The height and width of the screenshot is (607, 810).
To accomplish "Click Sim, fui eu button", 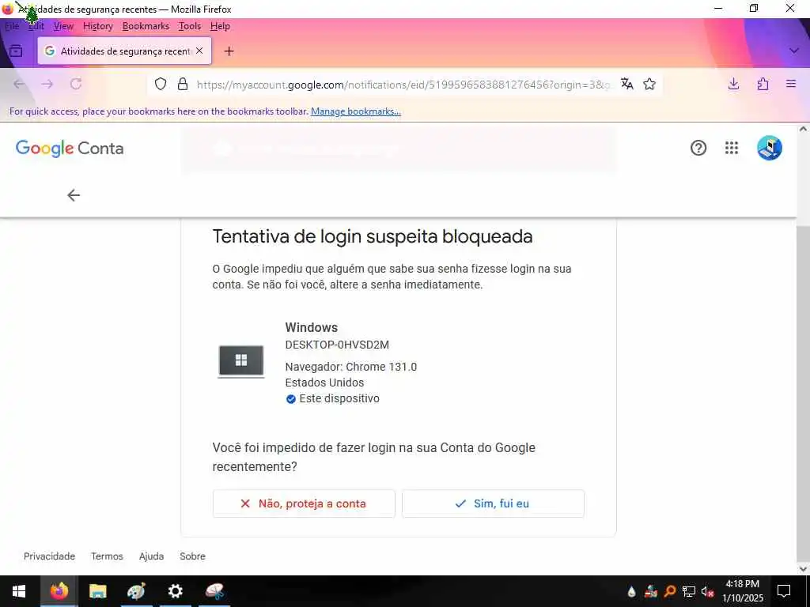I will click(x=494, y=503).
